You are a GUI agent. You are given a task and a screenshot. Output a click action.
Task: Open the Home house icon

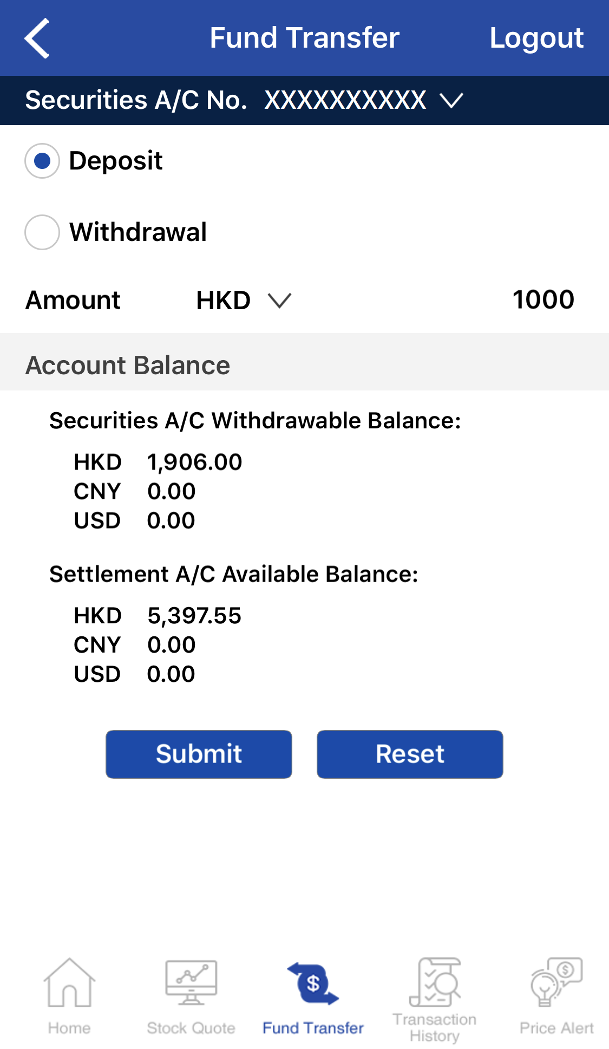point(69,982)
